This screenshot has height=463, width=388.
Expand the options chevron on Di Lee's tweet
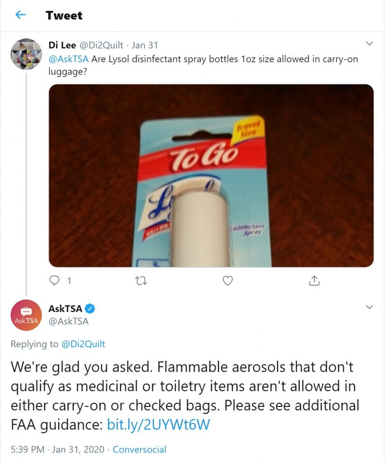click(369, 44)
